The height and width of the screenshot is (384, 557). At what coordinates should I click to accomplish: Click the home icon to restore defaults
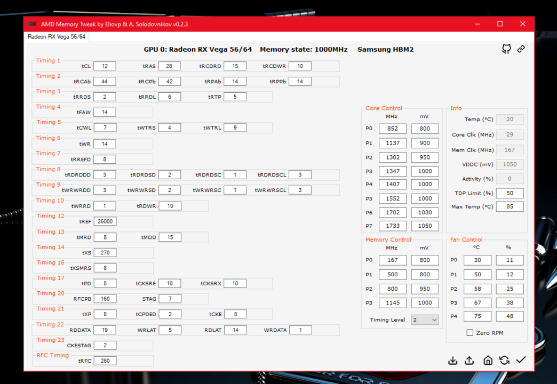coord(488,360)
